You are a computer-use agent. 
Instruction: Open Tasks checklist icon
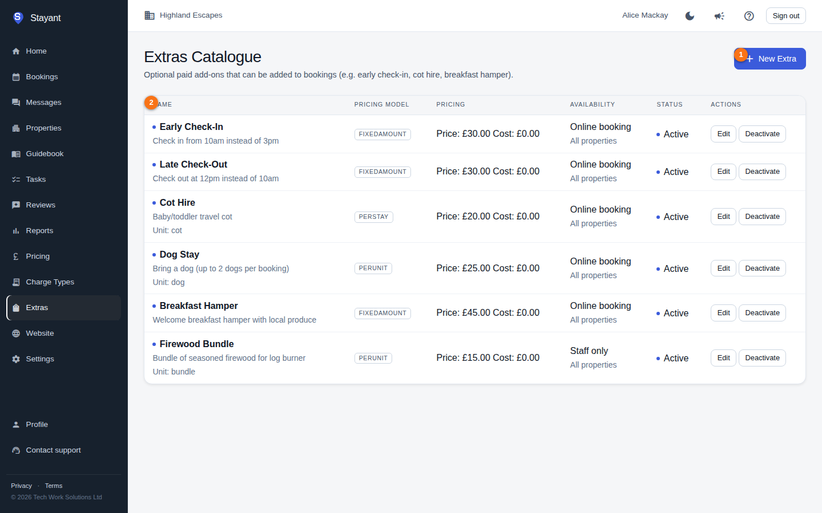(16, 180)
